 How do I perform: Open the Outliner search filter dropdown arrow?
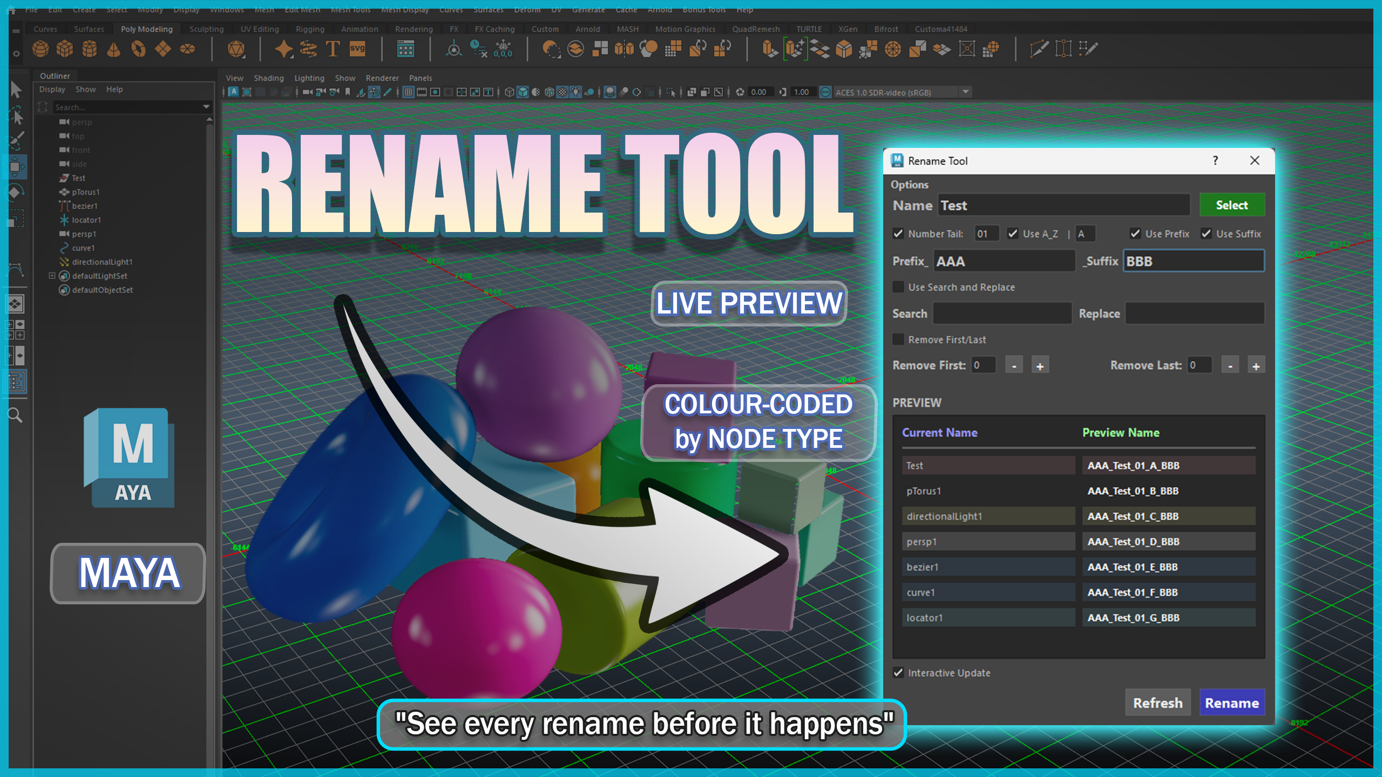(206, 107)
